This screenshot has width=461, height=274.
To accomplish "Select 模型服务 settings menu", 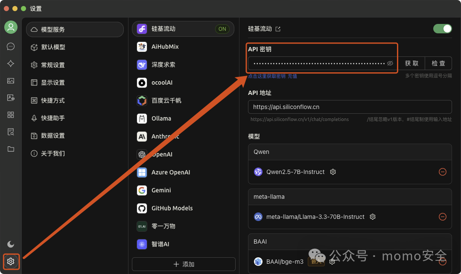I will tap(75, 29).
